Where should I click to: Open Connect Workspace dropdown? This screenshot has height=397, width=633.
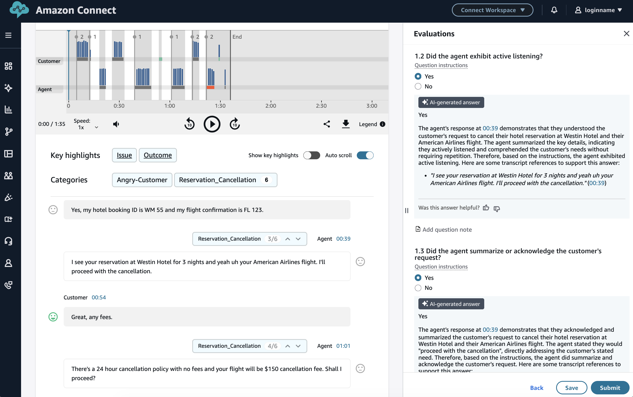click(x=492, y=10)
